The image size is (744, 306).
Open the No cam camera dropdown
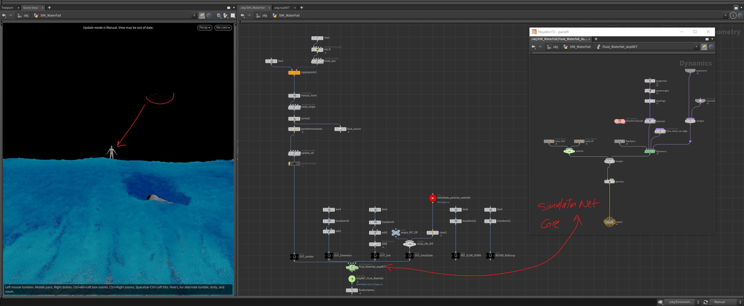click(x=223, y=28)
